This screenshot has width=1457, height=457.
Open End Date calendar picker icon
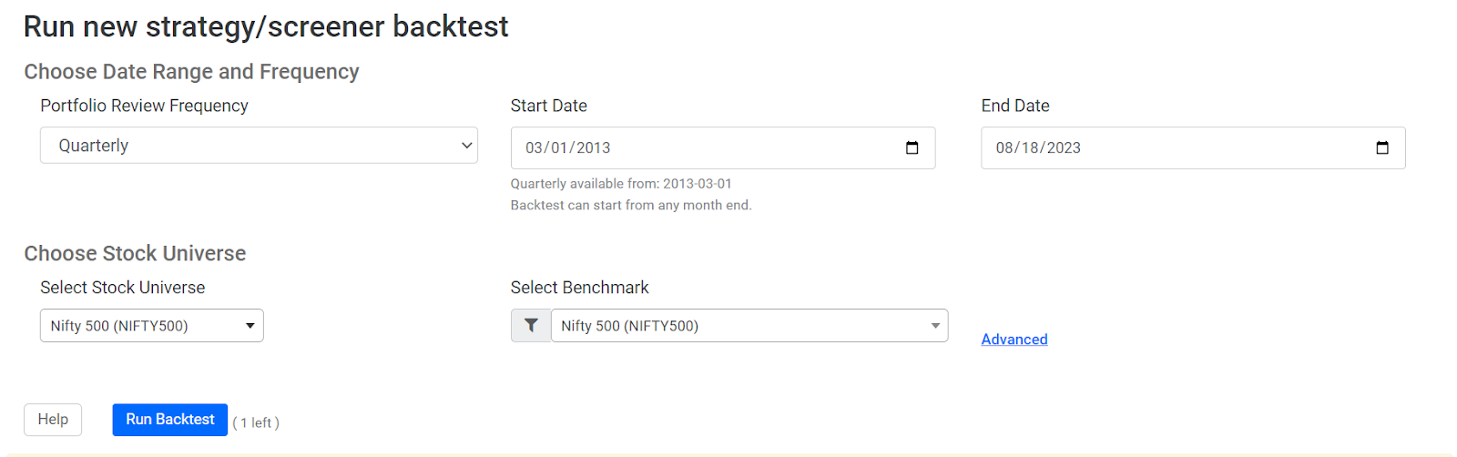coord(1381,147)
